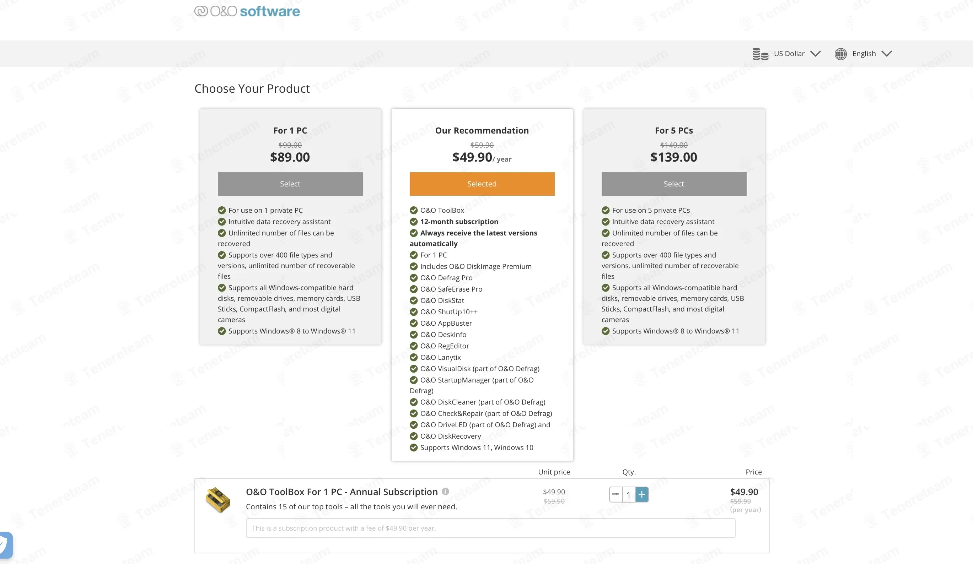Open the English language dropdown
The width and height of the screenshot is (973, 564).
click(864, 54)
